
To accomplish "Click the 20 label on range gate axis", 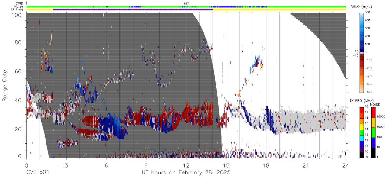I will (x=18, y=129).
